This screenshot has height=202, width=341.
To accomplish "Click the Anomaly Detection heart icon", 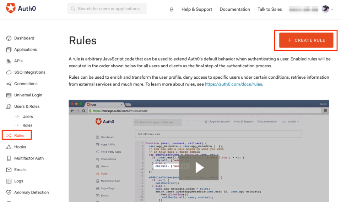I will pyautogui.click(x=9, y=192).
